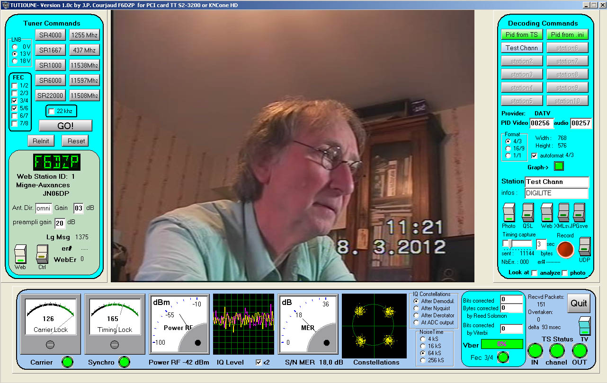Click the MER dB gauge

[308, 324]
